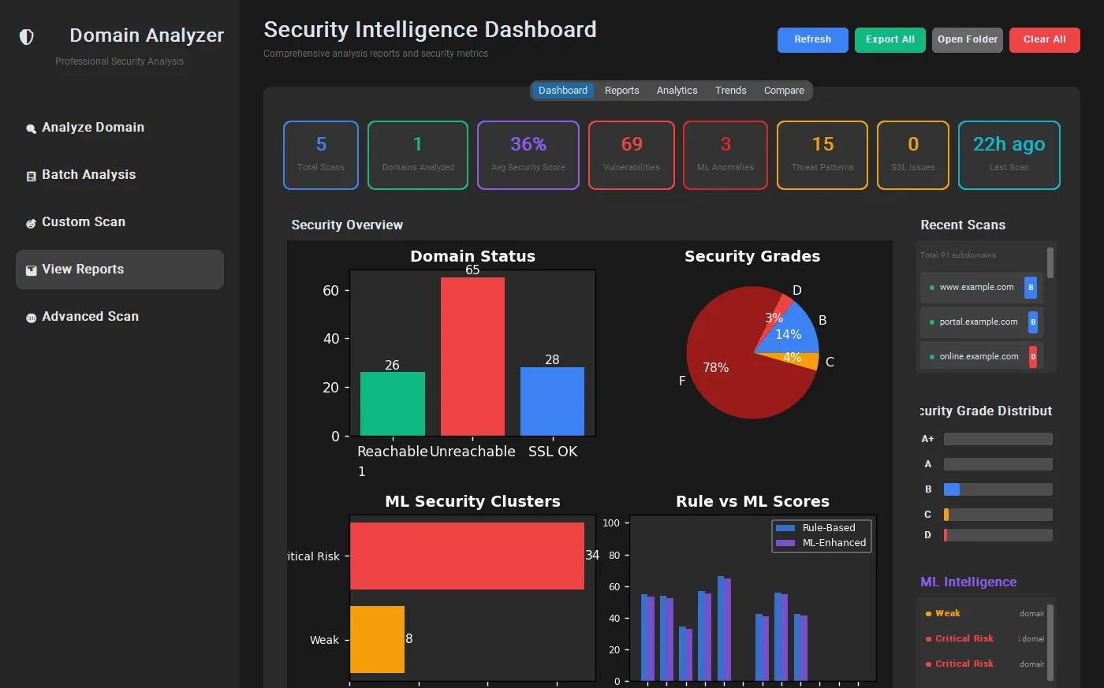Open the Reports tab

[622, 91]
